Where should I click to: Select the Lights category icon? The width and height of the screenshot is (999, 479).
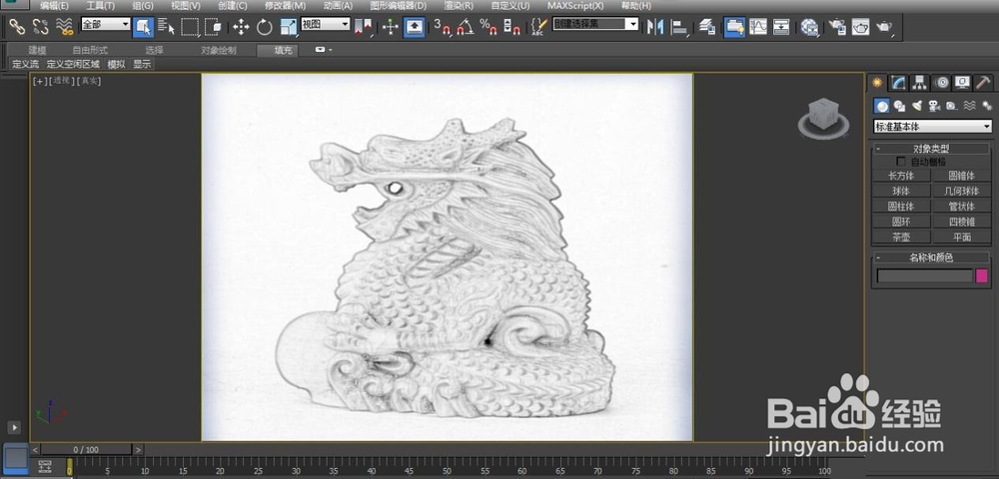click(917, 106)
